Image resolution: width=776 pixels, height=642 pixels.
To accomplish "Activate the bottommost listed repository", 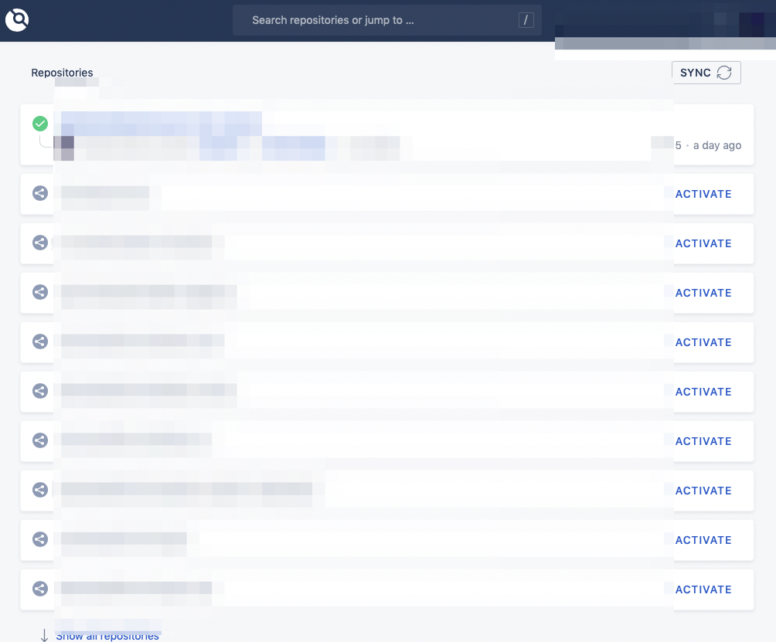I will (x=703, y=589).
